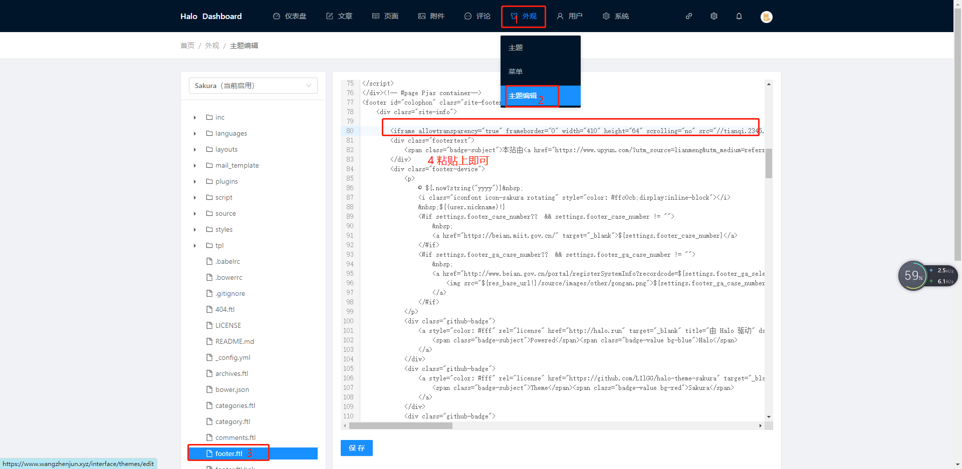Click the tpl folder icon
The width and height of the screenshot is (962, 469).
(209, 245)
